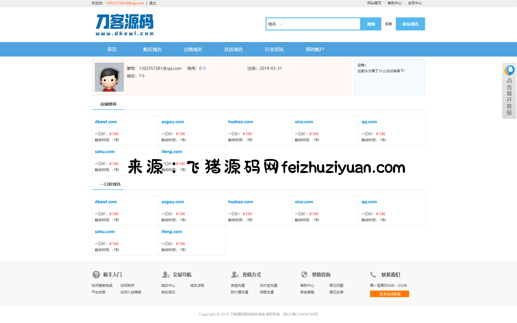This screenshot has height=323, width=517.
Task: Click the 新手入门 question mark icon
Action: point(96,275)
